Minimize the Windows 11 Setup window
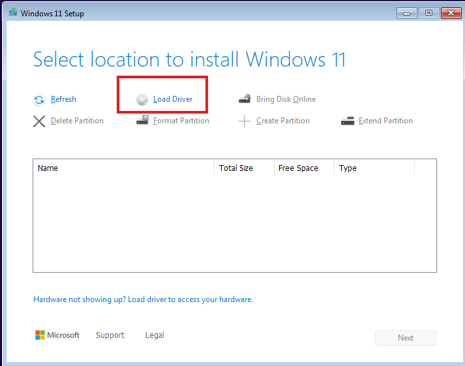Image resolution: width=465 pixels, height=366 pixels. click(x=407, y=12)
